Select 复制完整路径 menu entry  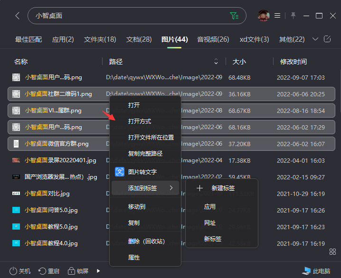[145, 154]
